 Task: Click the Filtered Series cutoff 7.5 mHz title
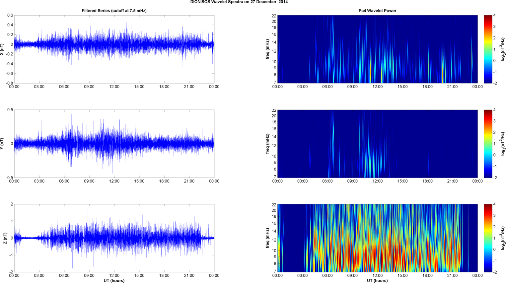pyautogui.click(x=114, y=11)
